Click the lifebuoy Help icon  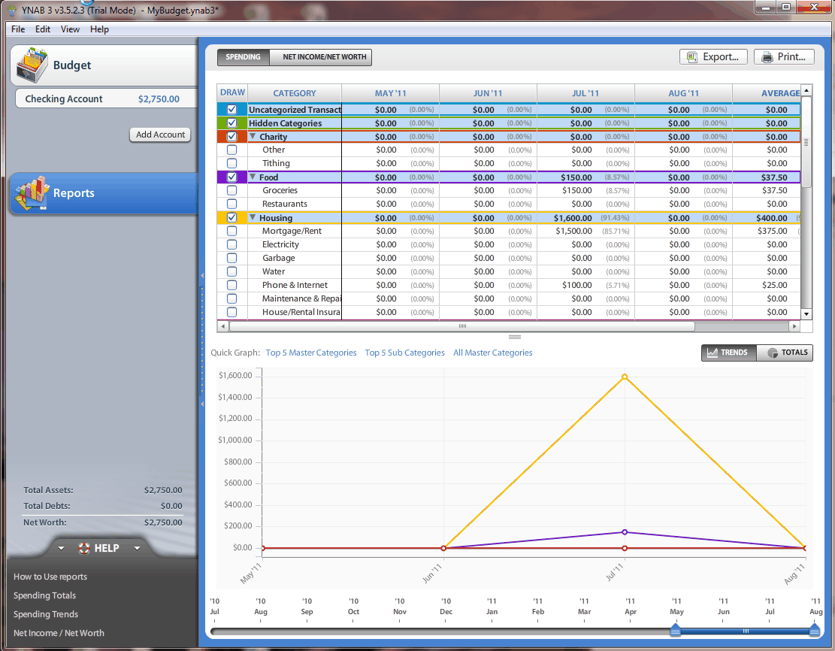[84, 548]
